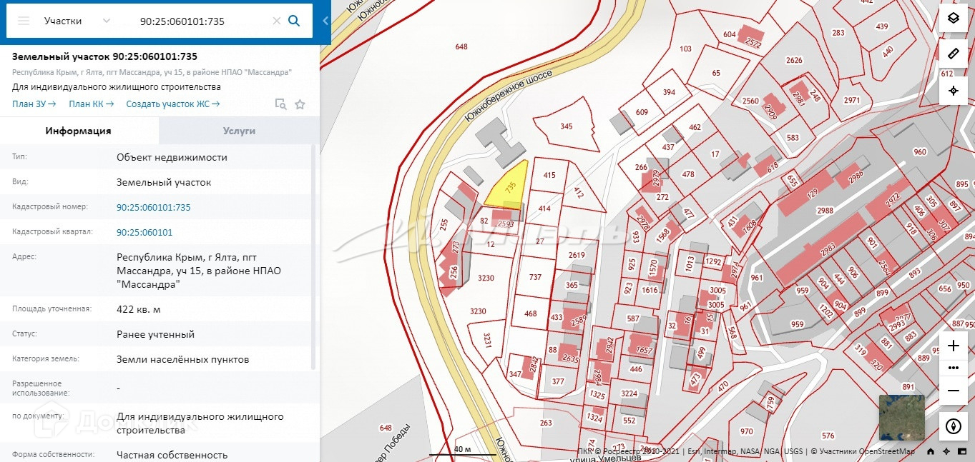Click parcel 2619 on the map
Image resolution: width=975 pixels, height=462 pixels.
tap(577, 256)
